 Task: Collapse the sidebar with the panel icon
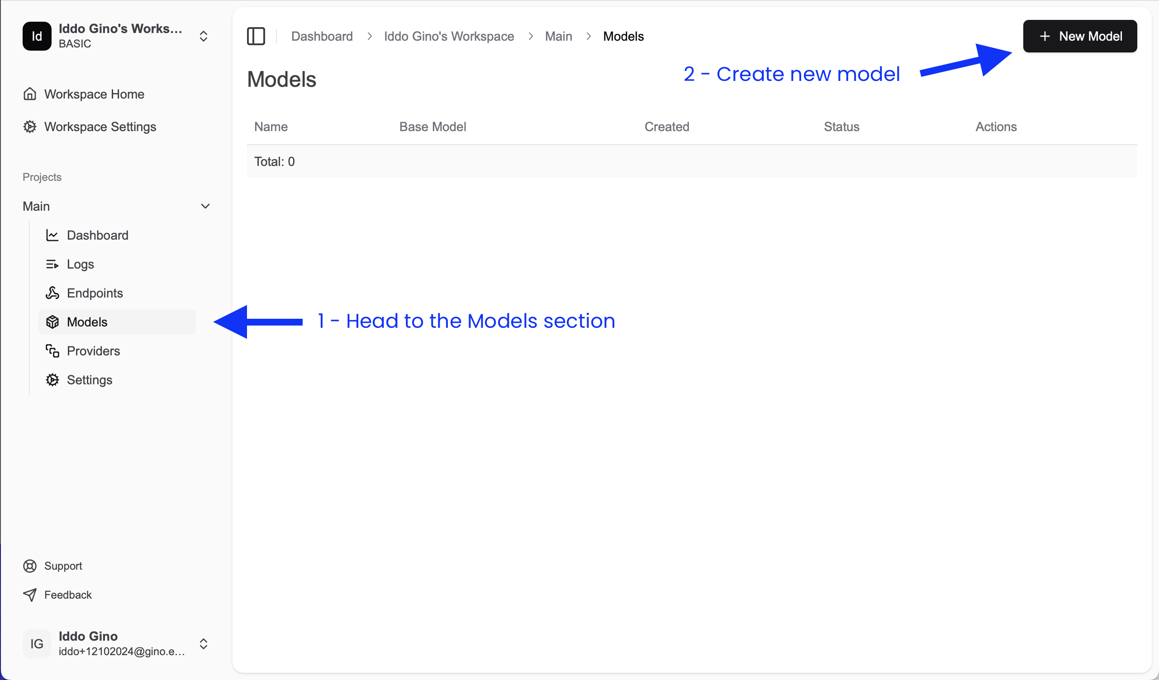click(x=256, y=36)
